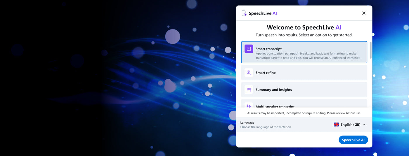Click the options list scrollbar
409x156 pixels.
(370, 50)
